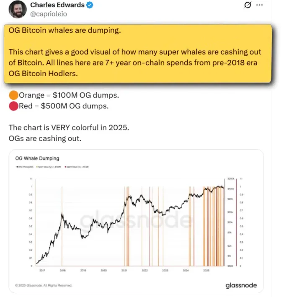The height and width of the screenshot is (297, 284).
Task: Click the OG Whale Dumping chart title
Action: [x=37, y=159]
